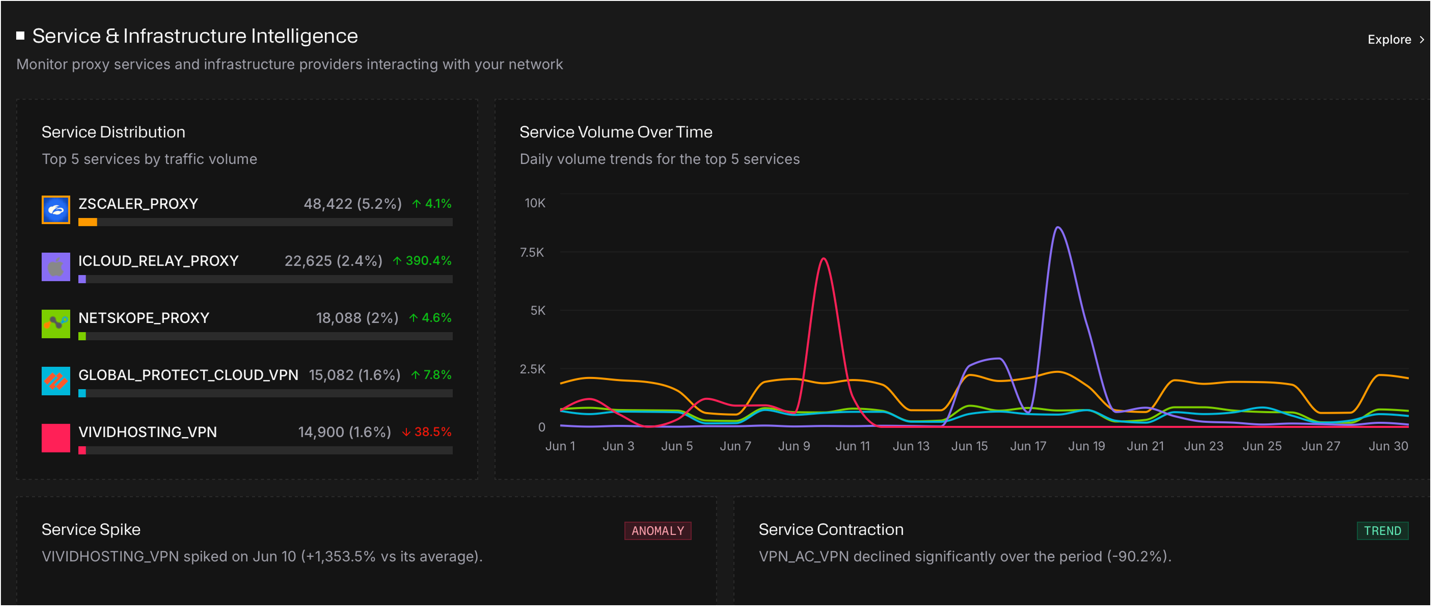Click the 22,625 (2.4%) traffic value
The height and width of the screenshot is (608, 1433).
[333, 261]
